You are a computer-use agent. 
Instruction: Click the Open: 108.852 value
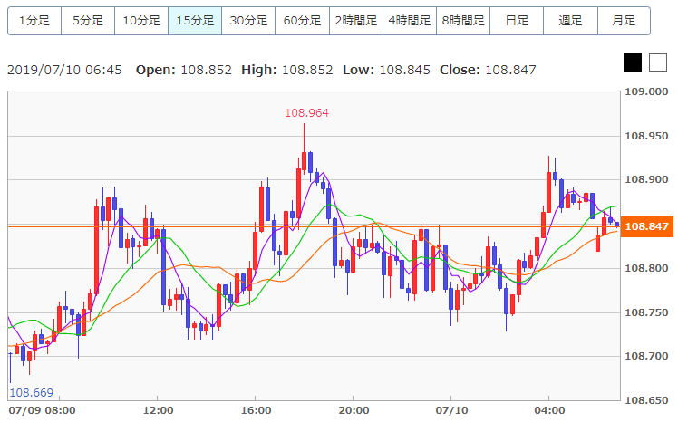pyautogui.click(x=184, y=70)
